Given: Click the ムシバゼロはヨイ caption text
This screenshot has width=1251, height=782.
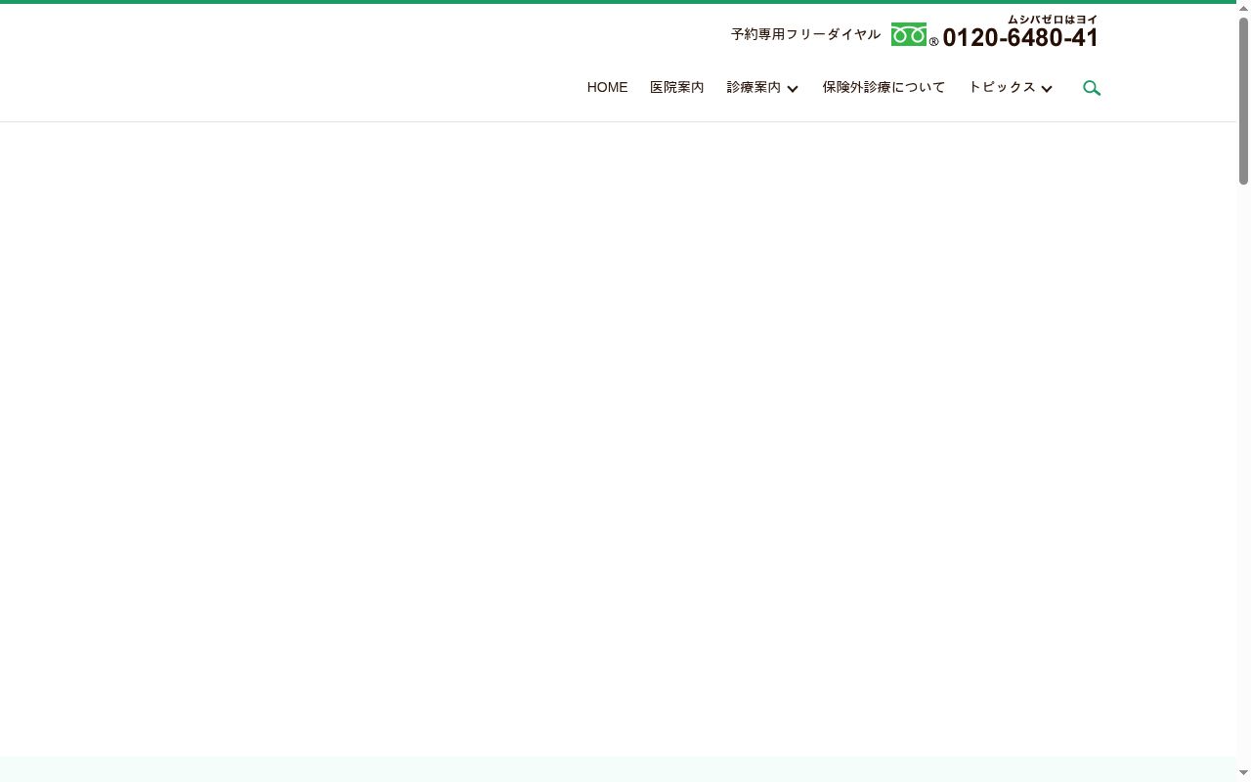Looking at the screenshot, I should tap(1053, 19).
